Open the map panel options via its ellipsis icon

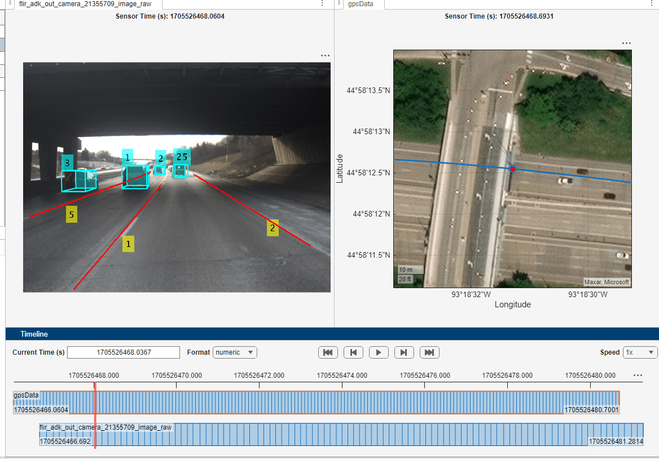626,43
